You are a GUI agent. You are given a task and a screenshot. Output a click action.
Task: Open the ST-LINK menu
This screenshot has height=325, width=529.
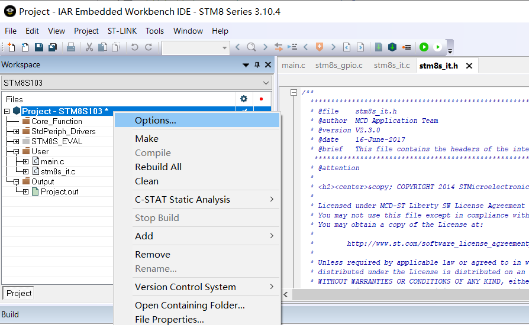coord(122,31)
